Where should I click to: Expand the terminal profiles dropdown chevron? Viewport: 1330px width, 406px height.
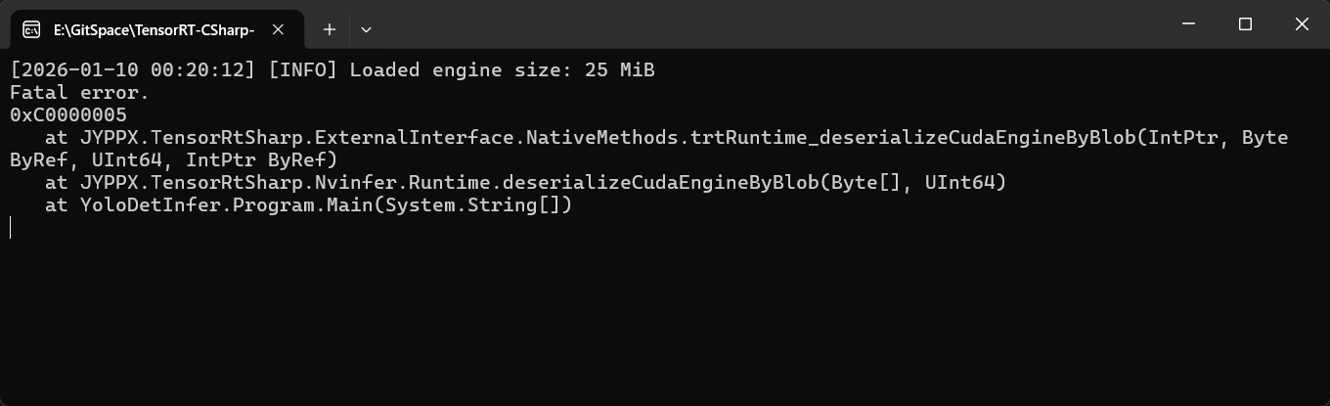pyautogui.click(x=366, y=30)
